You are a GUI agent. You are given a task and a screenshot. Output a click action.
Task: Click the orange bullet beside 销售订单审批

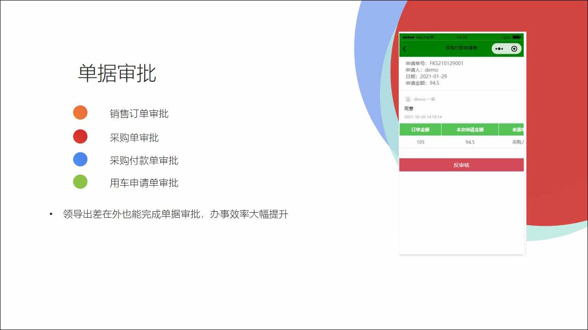(80, 113)
